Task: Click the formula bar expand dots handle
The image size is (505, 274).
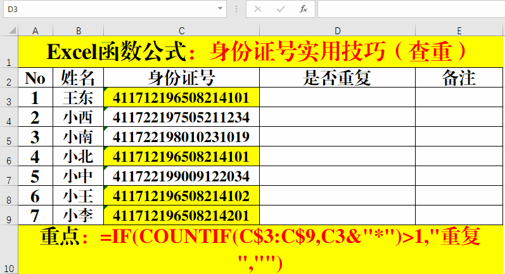Action: pos(236,9)
